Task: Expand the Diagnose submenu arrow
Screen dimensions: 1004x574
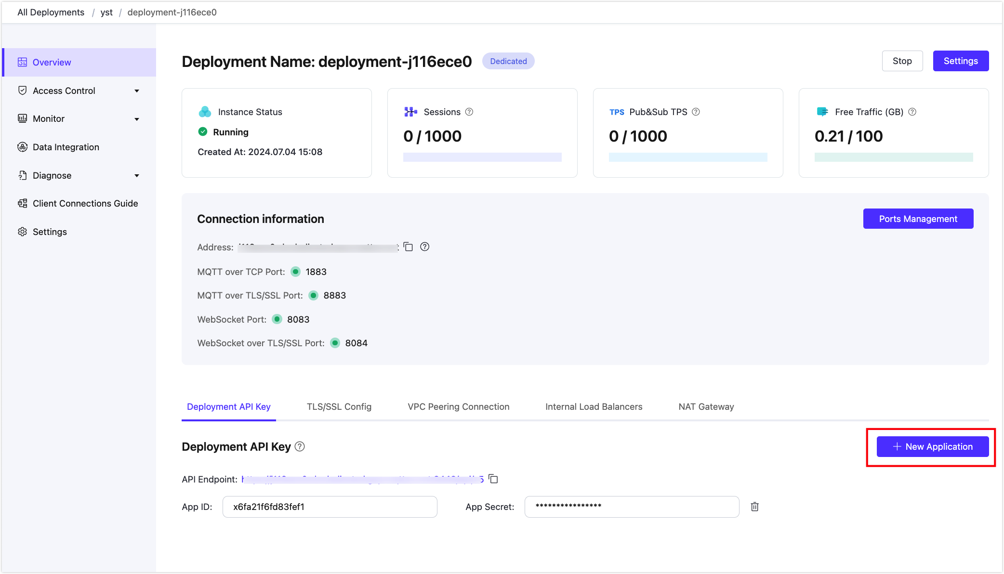Action: tap(137, 176)
